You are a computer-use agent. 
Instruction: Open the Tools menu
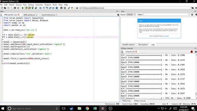point(55,5)
